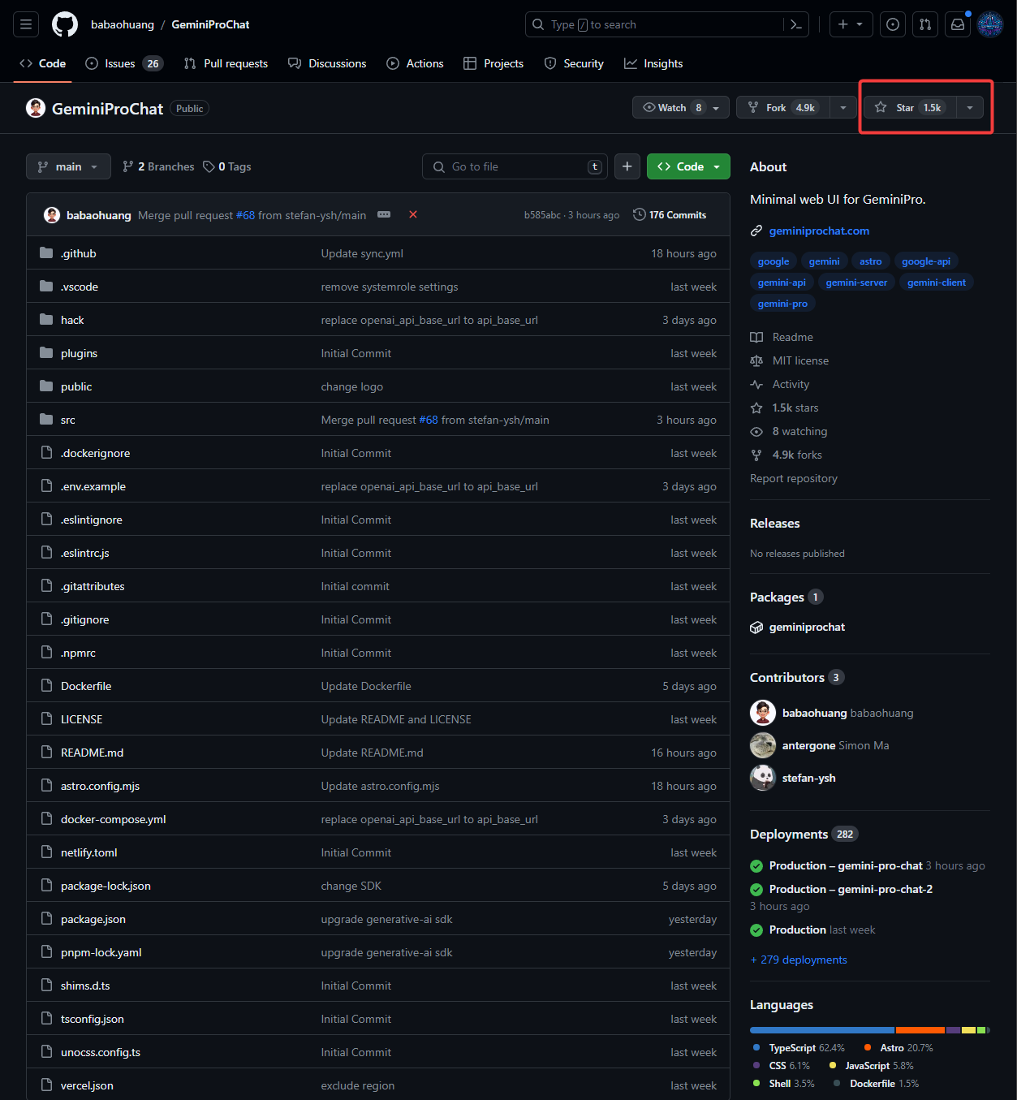
Task: Click TypeScript segment of language bar
Action: tap(822, 1030)
